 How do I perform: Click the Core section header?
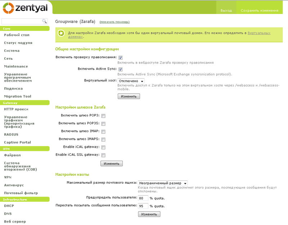coord(25,29)
